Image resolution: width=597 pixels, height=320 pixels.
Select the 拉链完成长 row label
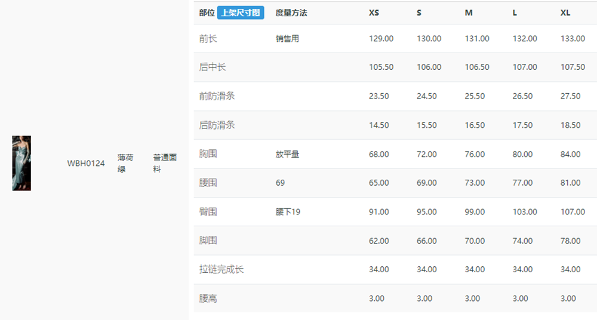point(221,270)
